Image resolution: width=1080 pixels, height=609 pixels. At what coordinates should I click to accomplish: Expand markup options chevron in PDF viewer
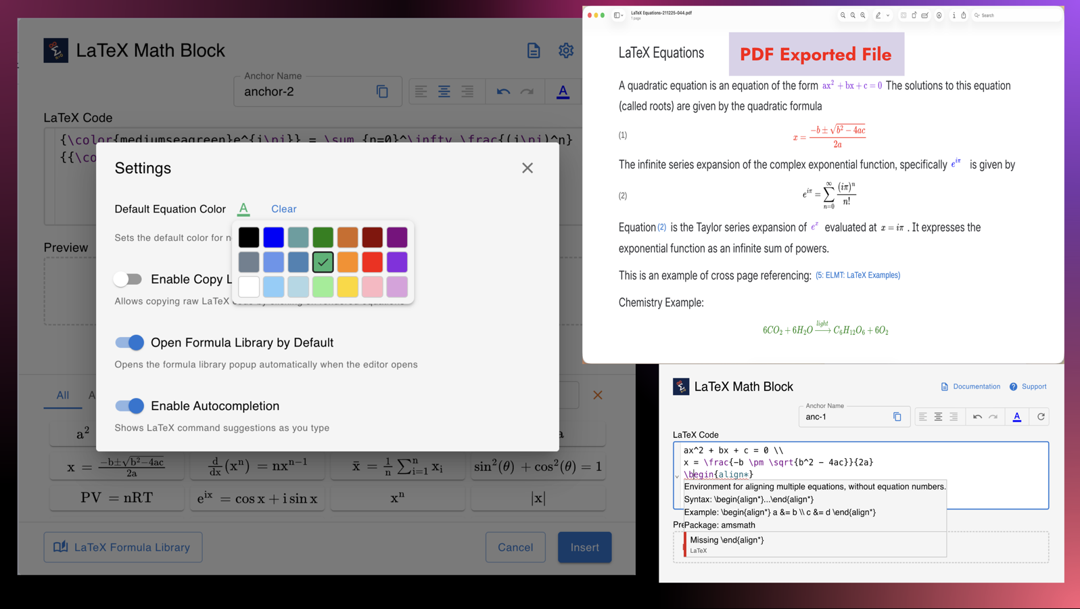click(888, 15)
